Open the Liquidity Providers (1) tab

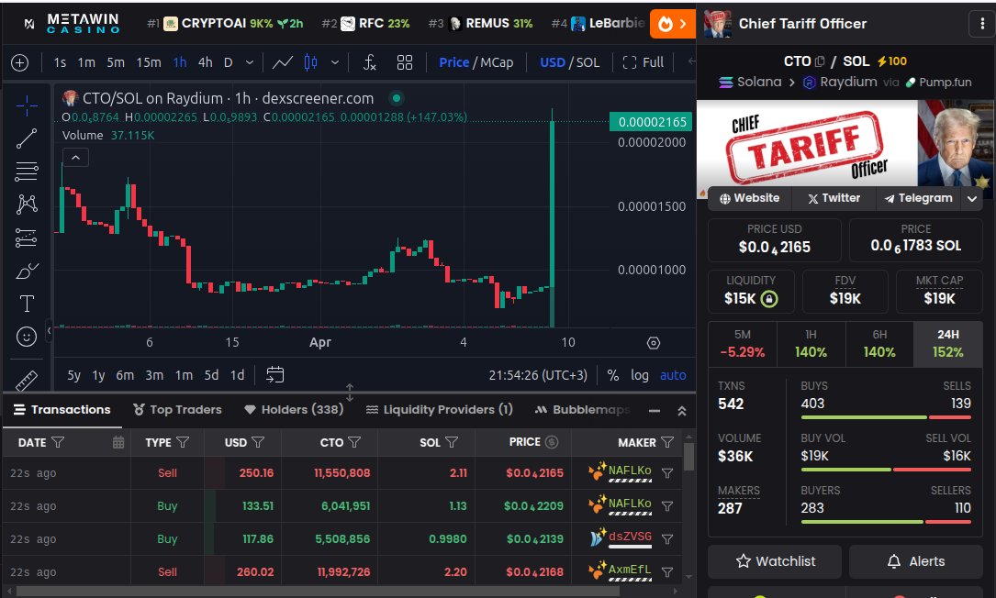[440, 409]
